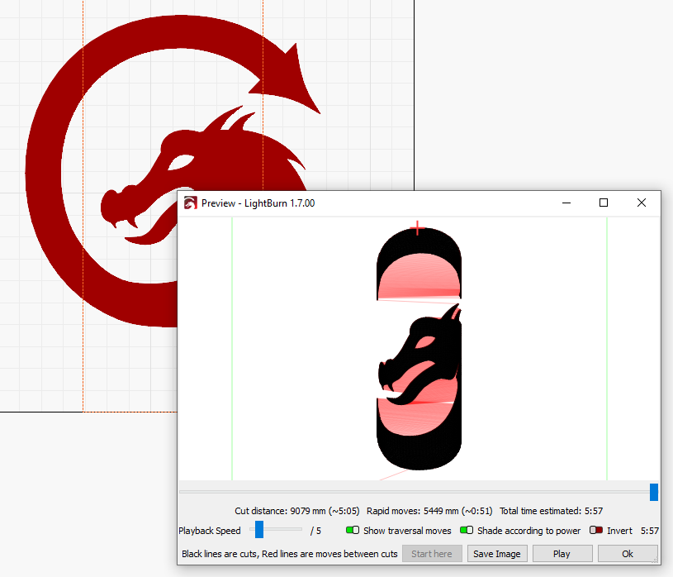The image size is (673, 577).
Task: Click the red crosshair start marker in preview
Action: 419,228
